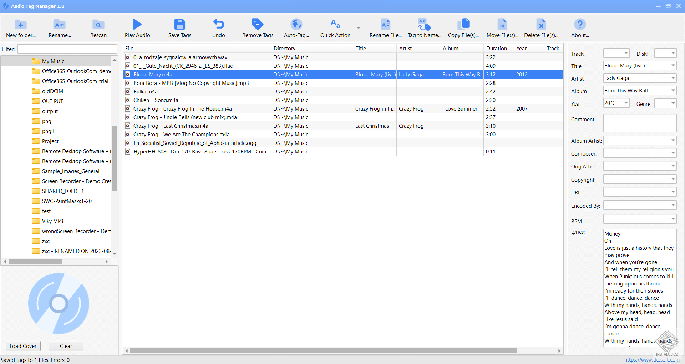Sort by the Duration column header

click(498, 48)
